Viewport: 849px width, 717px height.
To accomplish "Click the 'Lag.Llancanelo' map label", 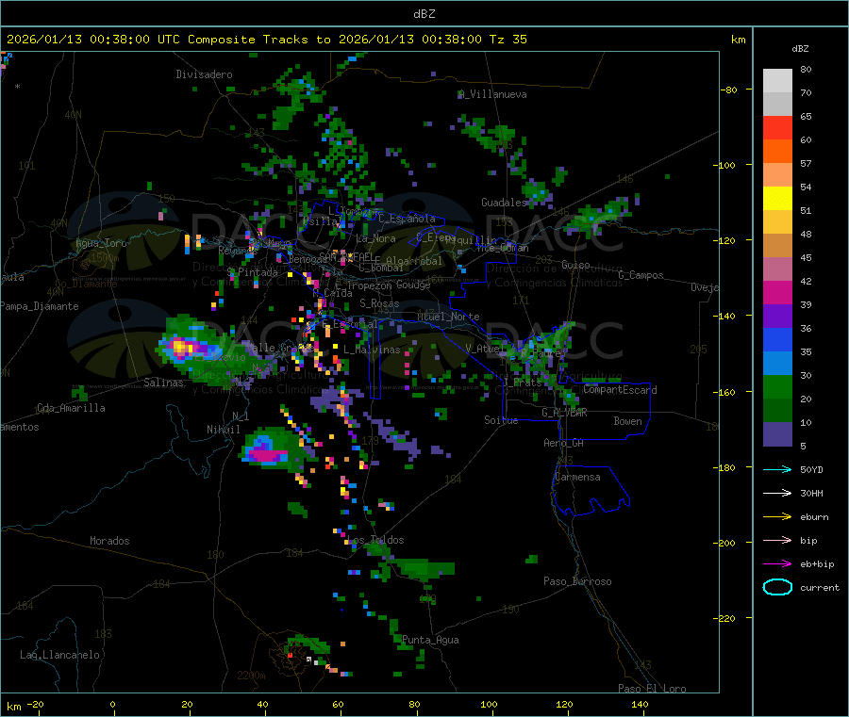I will (59, 655).
